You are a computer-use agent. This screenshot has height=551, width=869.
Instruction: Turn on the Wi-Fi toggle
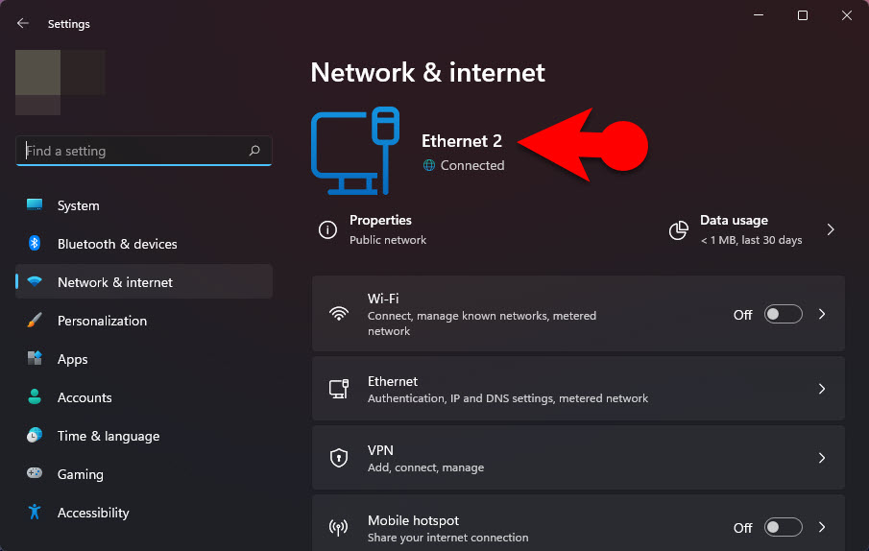783,314
